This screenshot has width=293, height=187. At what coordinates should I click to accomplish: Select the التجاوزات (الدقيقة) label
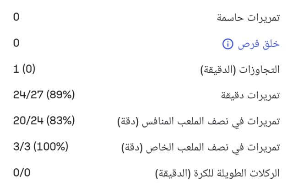pos(241,70)
